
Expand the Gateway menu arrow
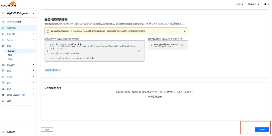coord(34,34)
